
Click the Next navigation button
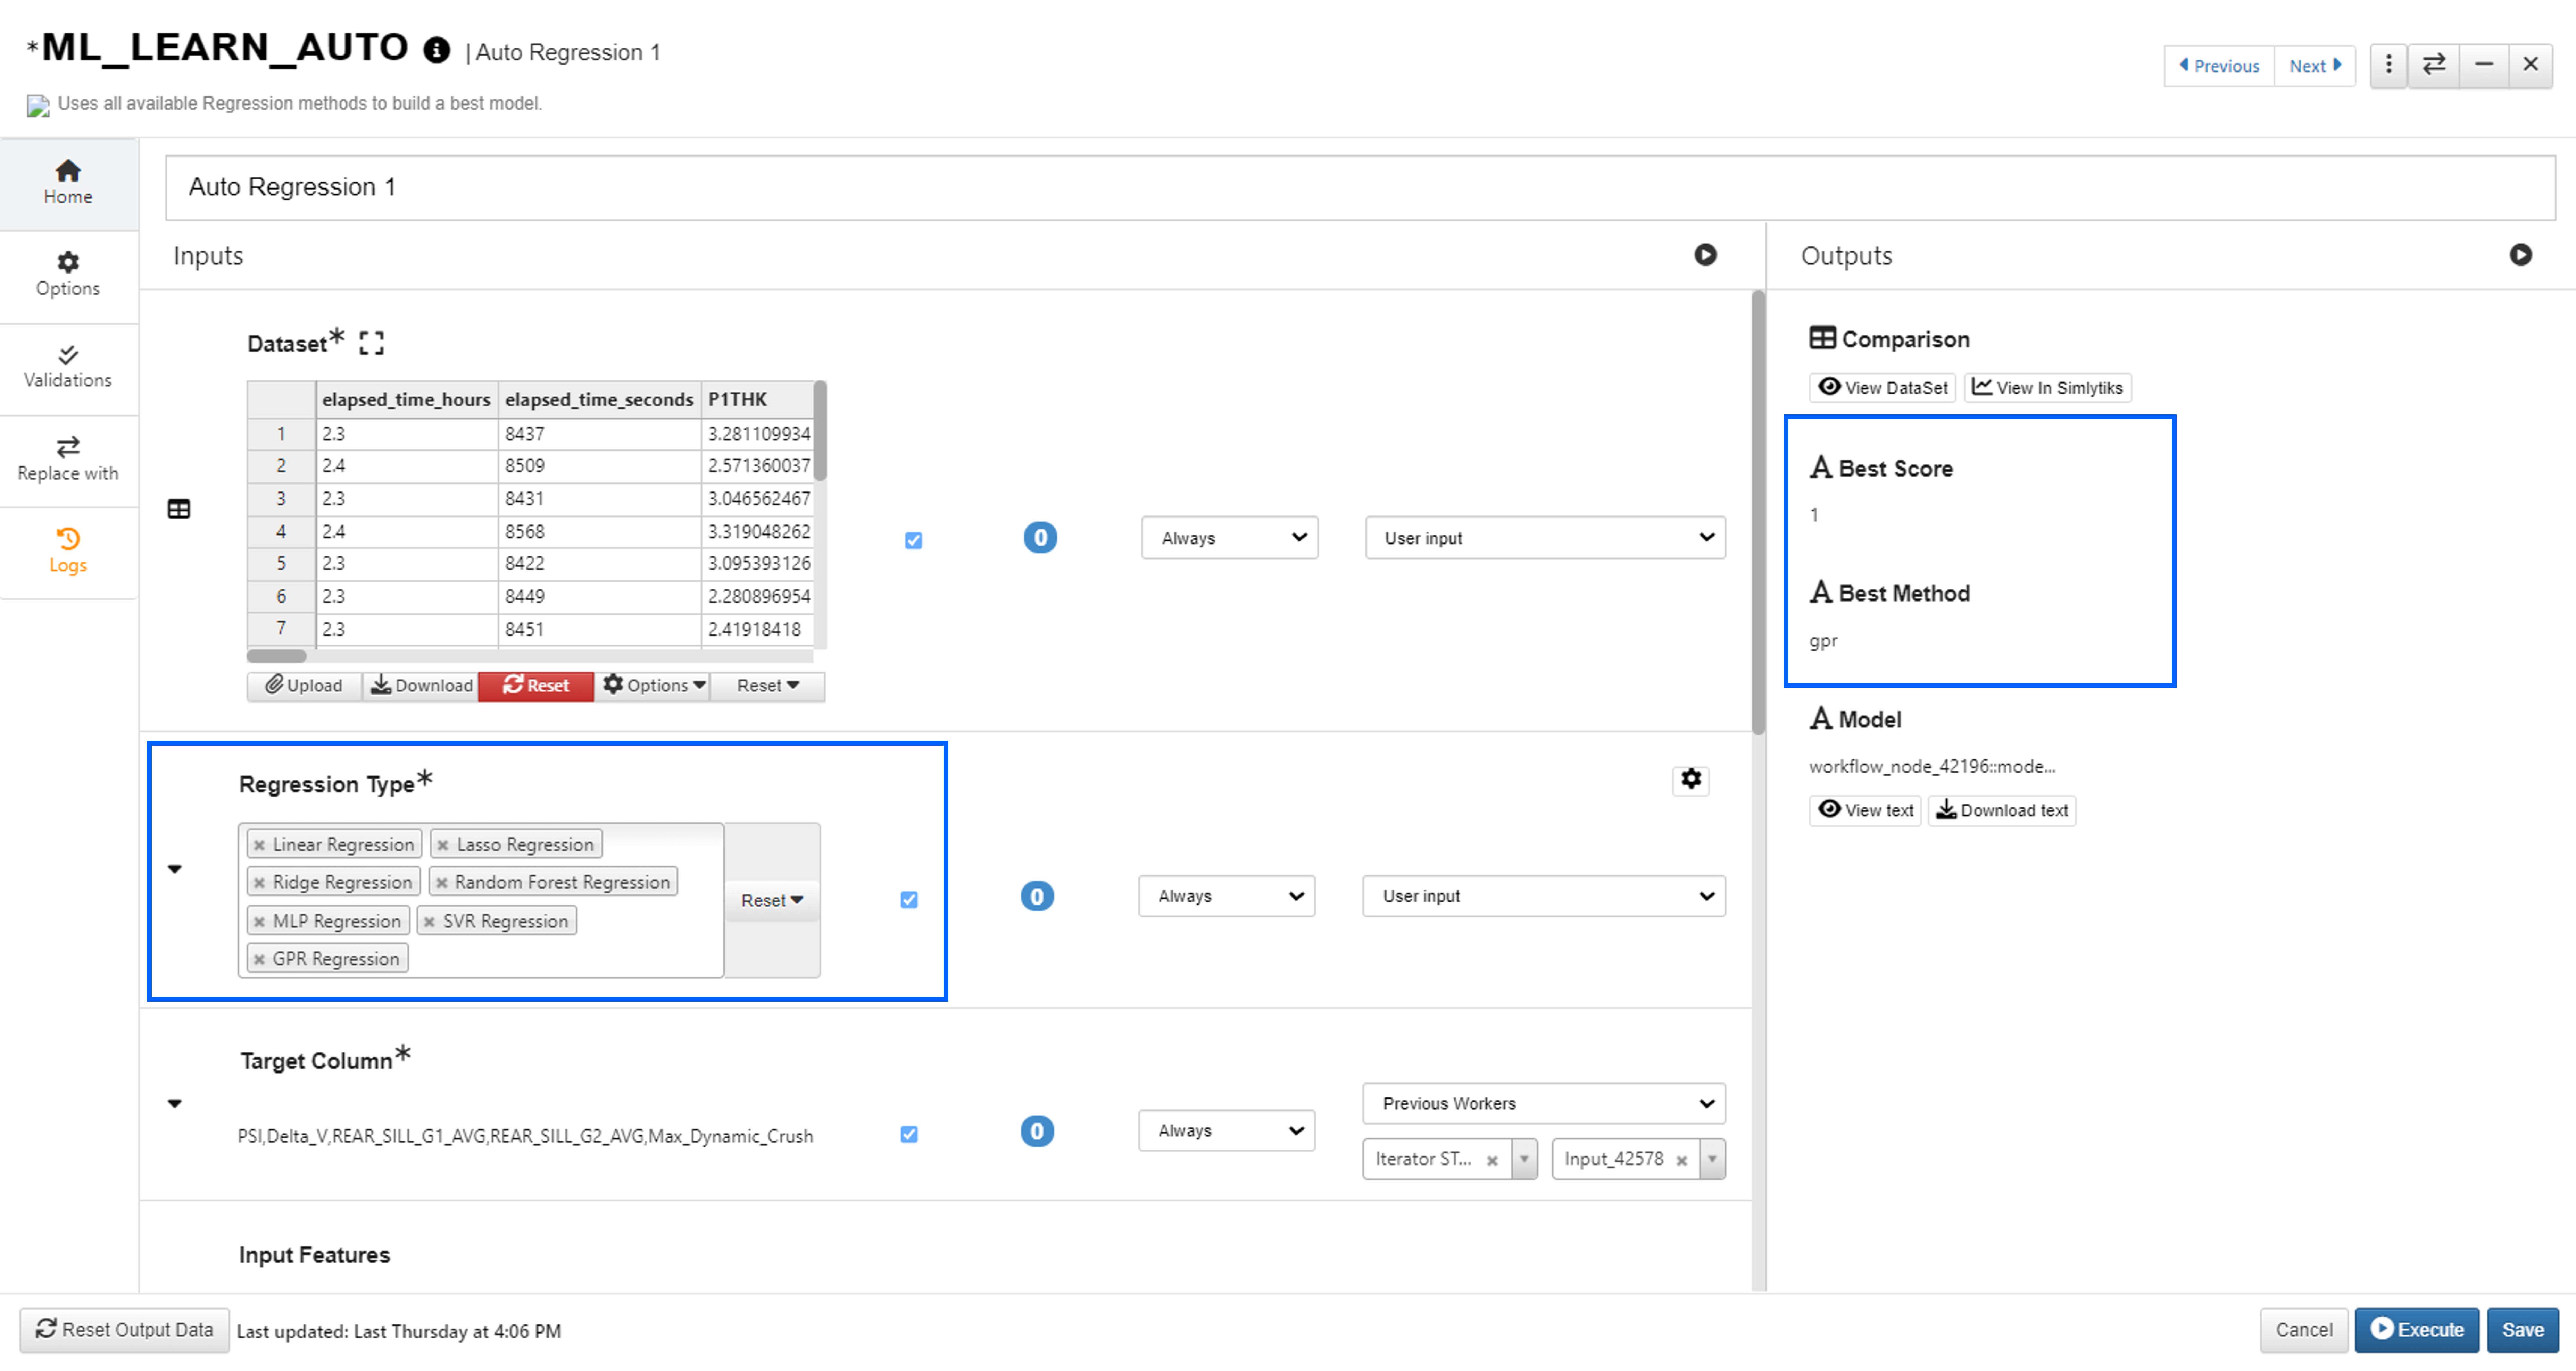coord(2314,66)
